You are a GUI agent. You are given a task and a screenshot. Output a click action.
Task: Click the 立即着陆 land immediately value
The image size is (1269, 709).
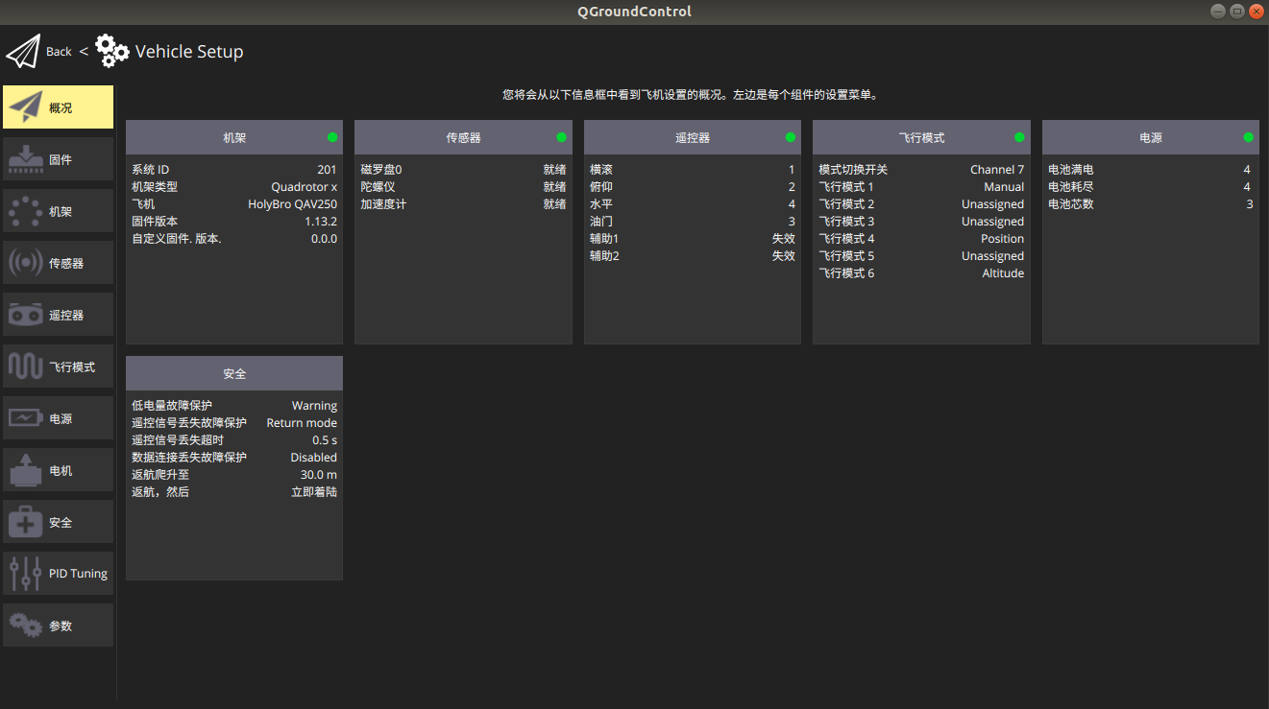point(314,492)
